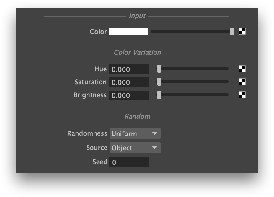The height and width of the screenshot is (197, 274).
Task: Click the Brightness slider handle
Action: point(159,95)
